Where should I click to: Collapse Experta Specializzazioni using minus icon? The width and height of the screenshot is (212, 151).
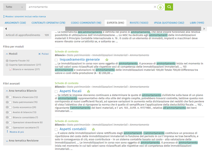point(7,65)
